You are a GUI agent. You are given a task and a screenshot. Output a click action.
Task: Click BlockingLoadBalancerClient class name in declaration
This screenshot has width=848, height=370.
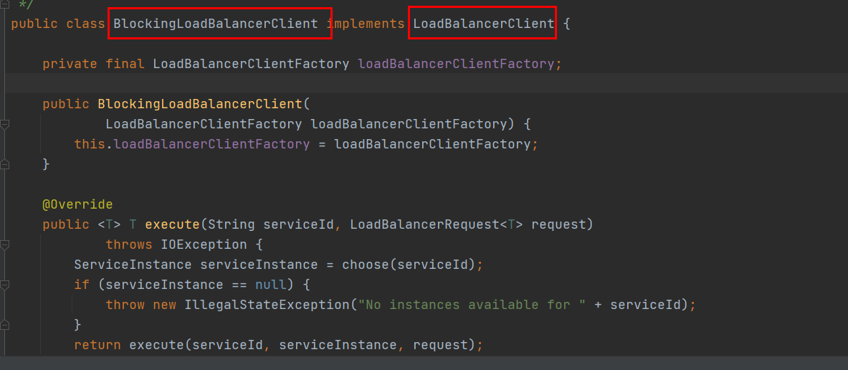click(216, 24)
